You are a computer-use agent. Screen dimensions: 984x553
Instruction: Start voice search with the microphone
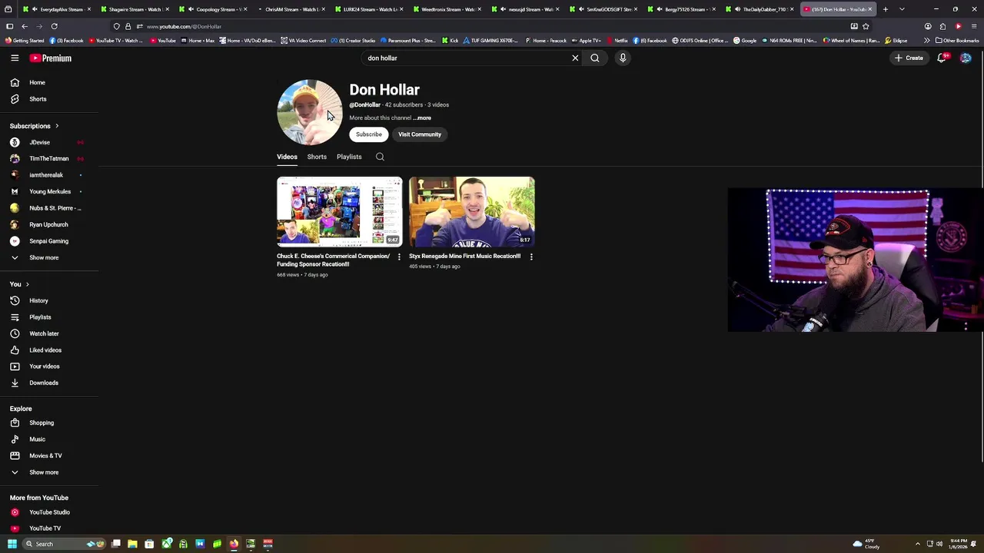tap(623, 58)
